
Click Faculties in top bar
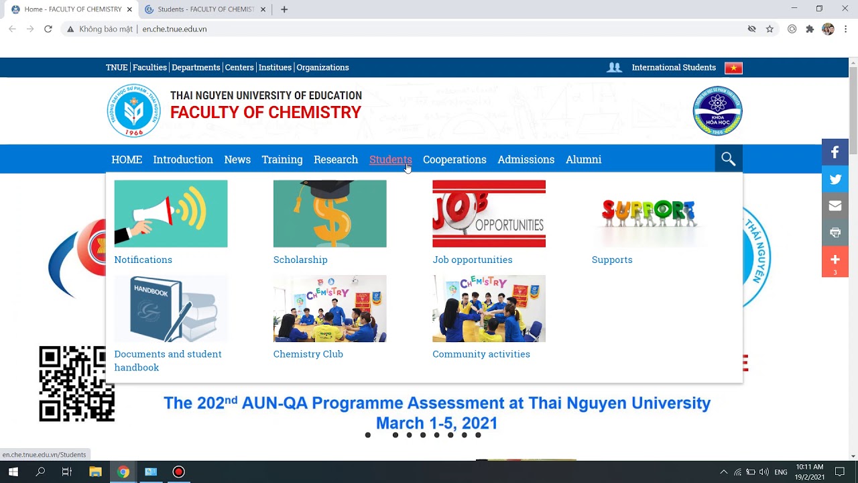coord(149,68)
